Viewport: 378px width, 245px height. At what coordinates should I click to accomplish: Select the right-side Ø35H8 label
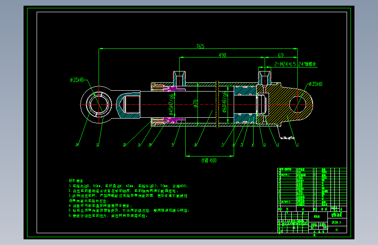[316, 84]
